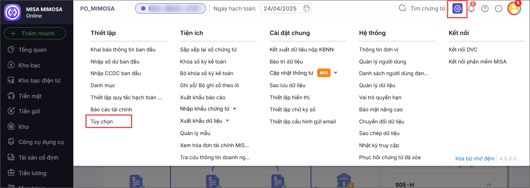Screen dimensions: 530x188
Task: Select Sao lưu dữ liệu
Action: point(287,85)
